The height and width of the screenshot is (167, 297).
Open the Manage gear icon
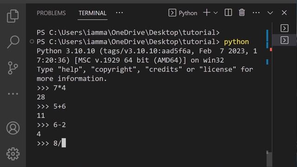click(13, 154)
